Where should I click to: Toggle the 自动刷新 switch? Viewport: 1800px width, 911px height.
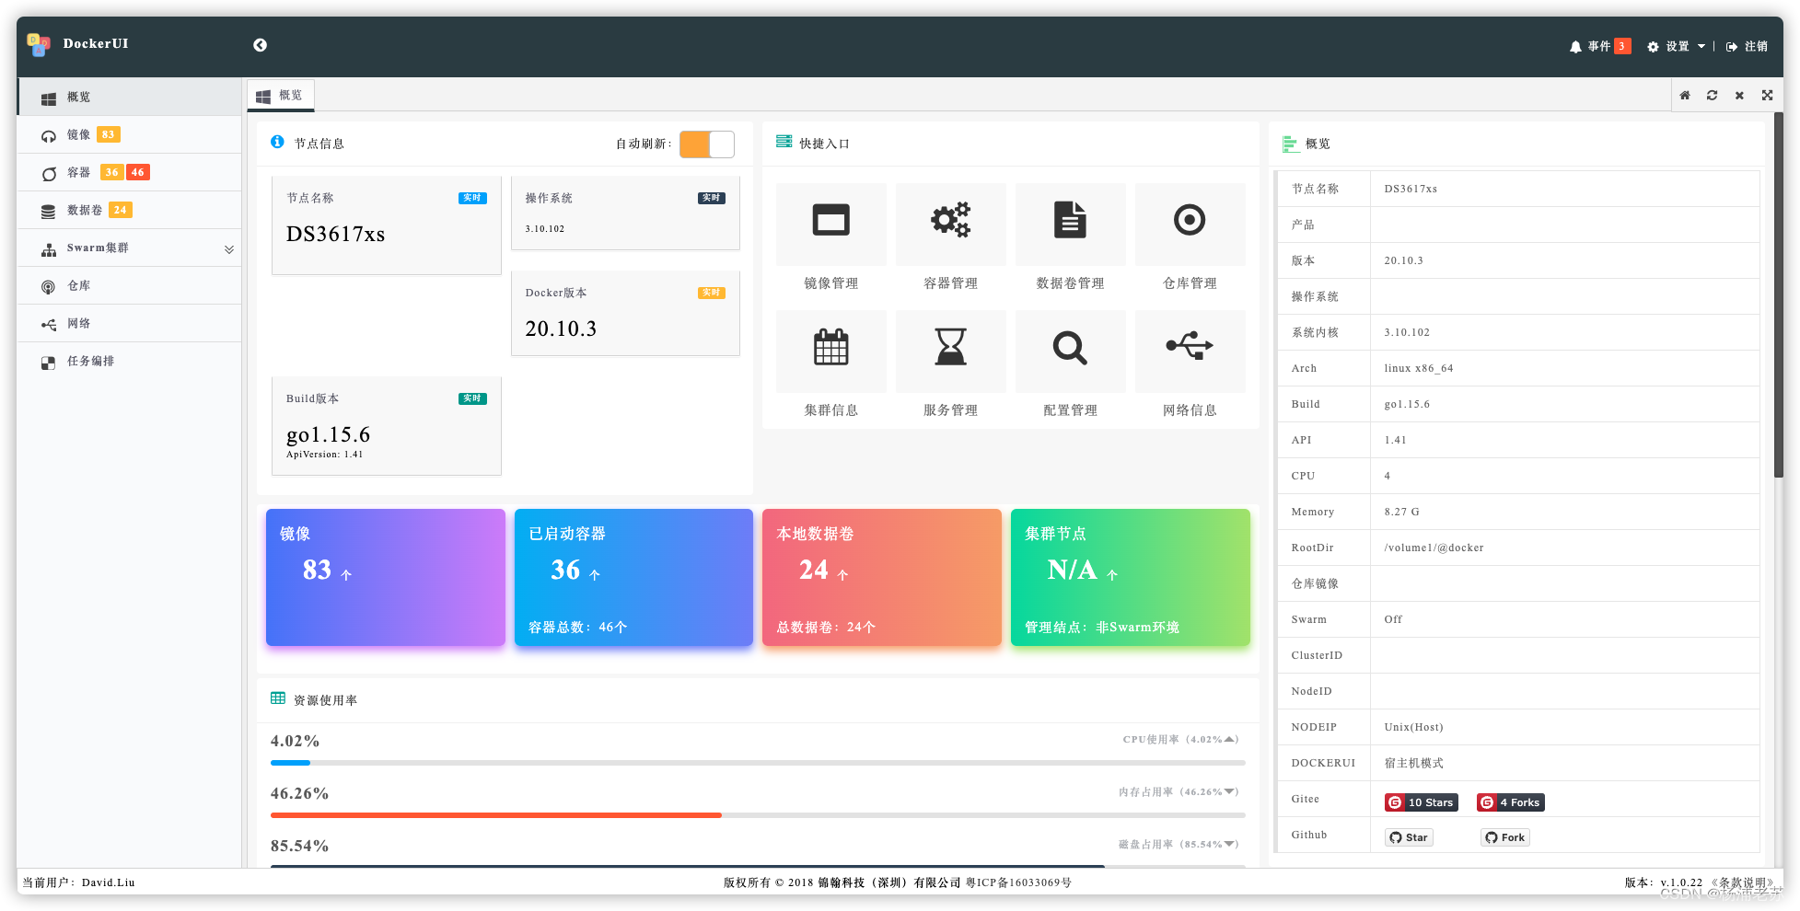pyautogui.click(x=707, y=144)
